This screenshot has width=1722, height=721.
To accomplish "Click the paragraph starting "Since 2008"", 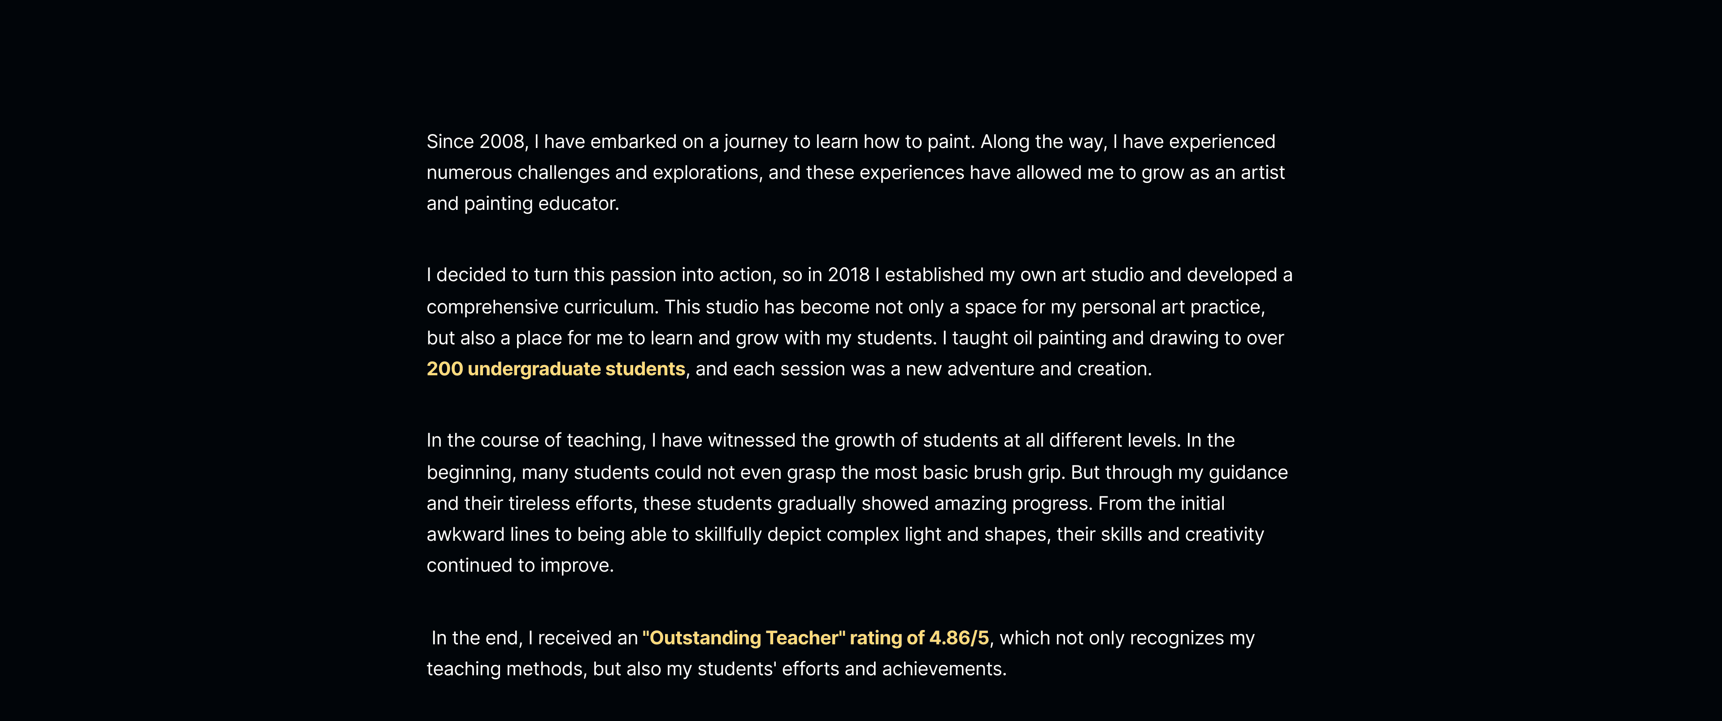I will (856, 172).
